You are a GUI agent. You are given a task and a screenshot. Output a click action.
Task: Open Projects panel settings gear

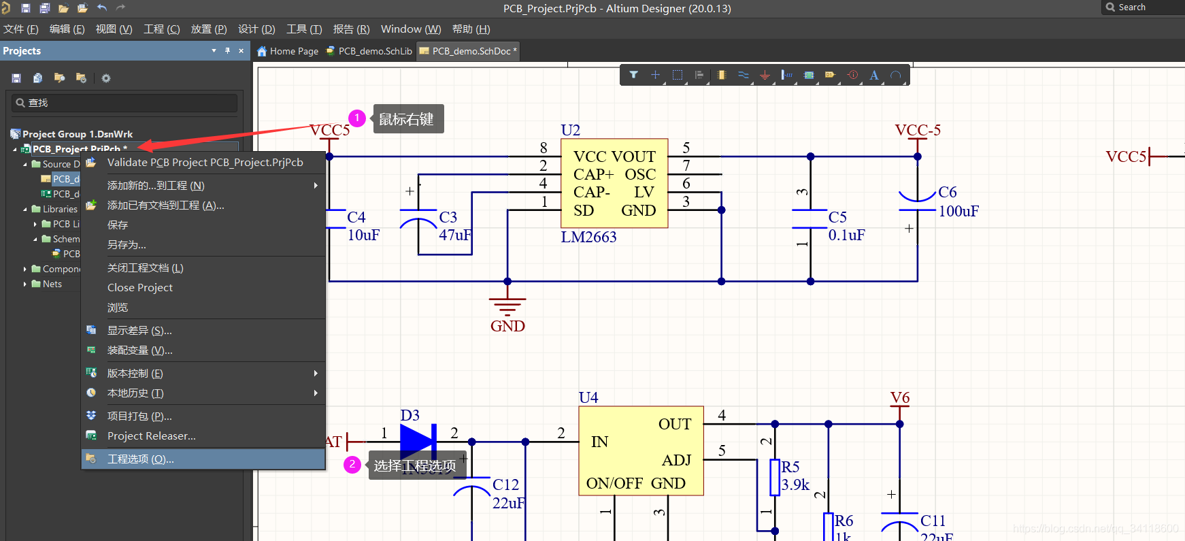click(x=106, y=78)
